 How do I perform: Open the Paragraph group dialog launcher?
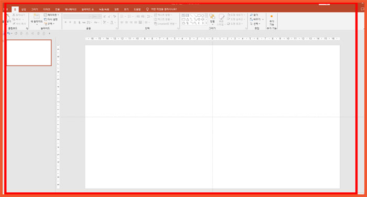178,28
